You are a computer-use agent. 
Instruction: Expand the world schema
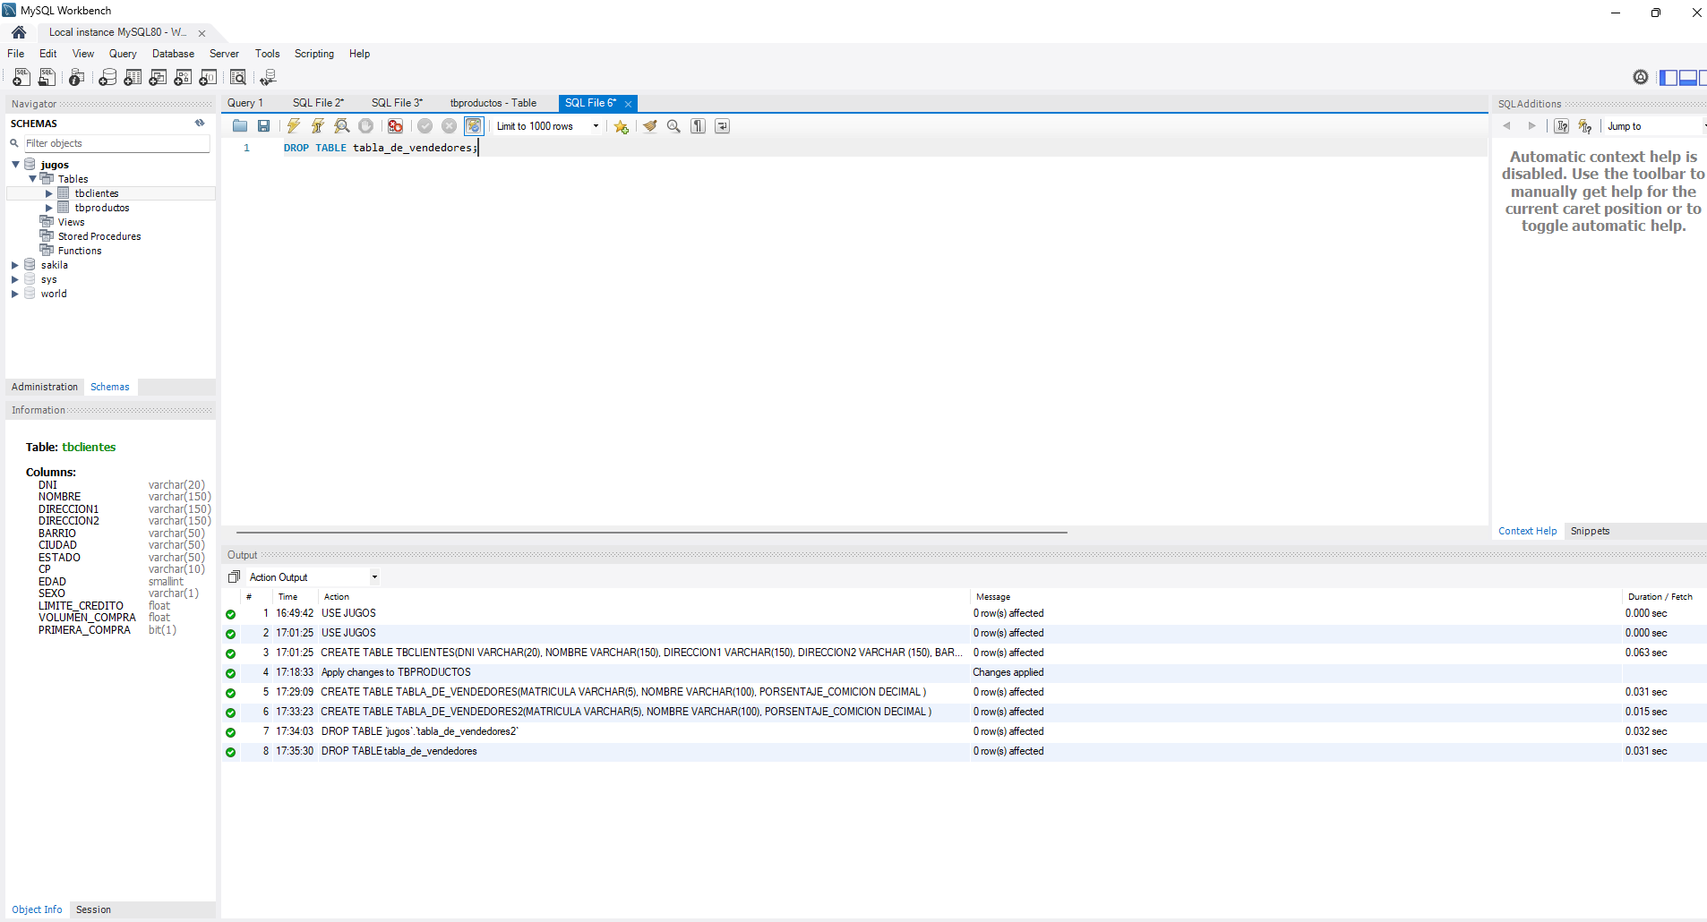tap(15, 294)
